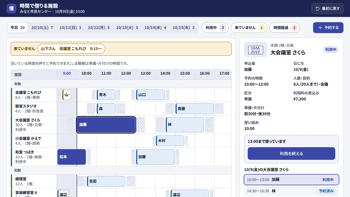Switch to 10/15(木) tab
Screen dimensions: 350x197
coord(184,28)
